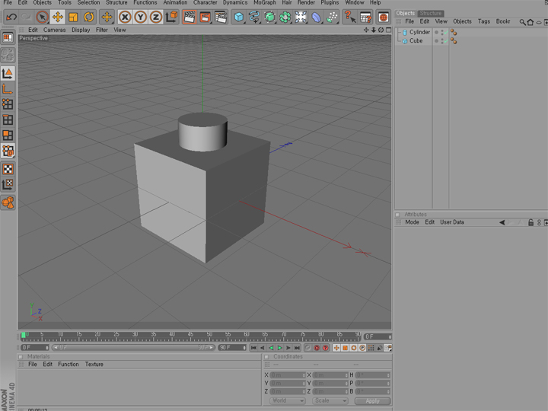The width and height of the screenshot is (548, 411).
Task: Click the Undo arrow icon
Action: pyautogui.click(x=11, y=17)
